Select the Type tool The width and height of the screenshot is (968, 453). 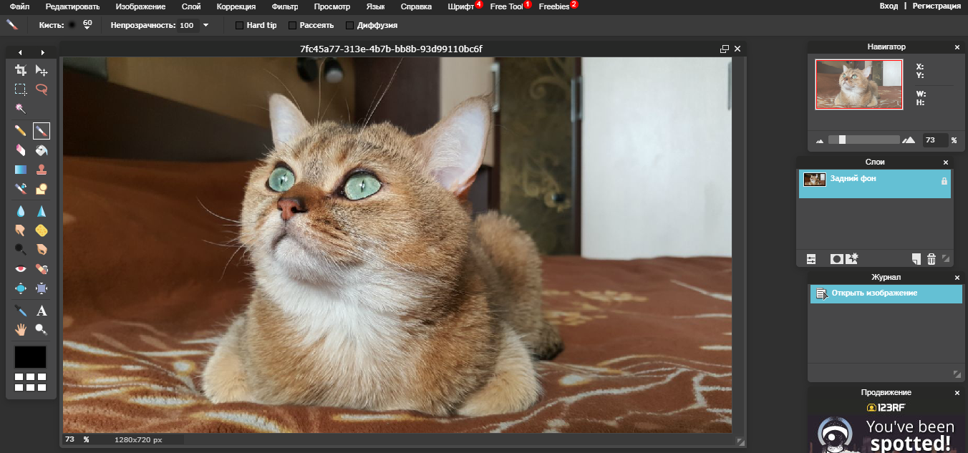(x=41, y=311)
